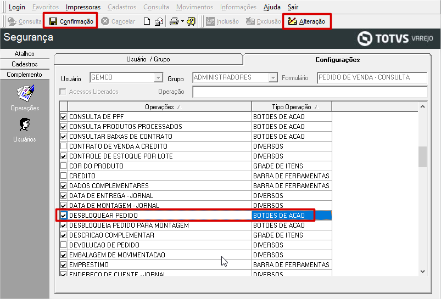Select the Atalhos sidebar button
Viewport: 441px width, 299px height.
(x=25, y=54)
